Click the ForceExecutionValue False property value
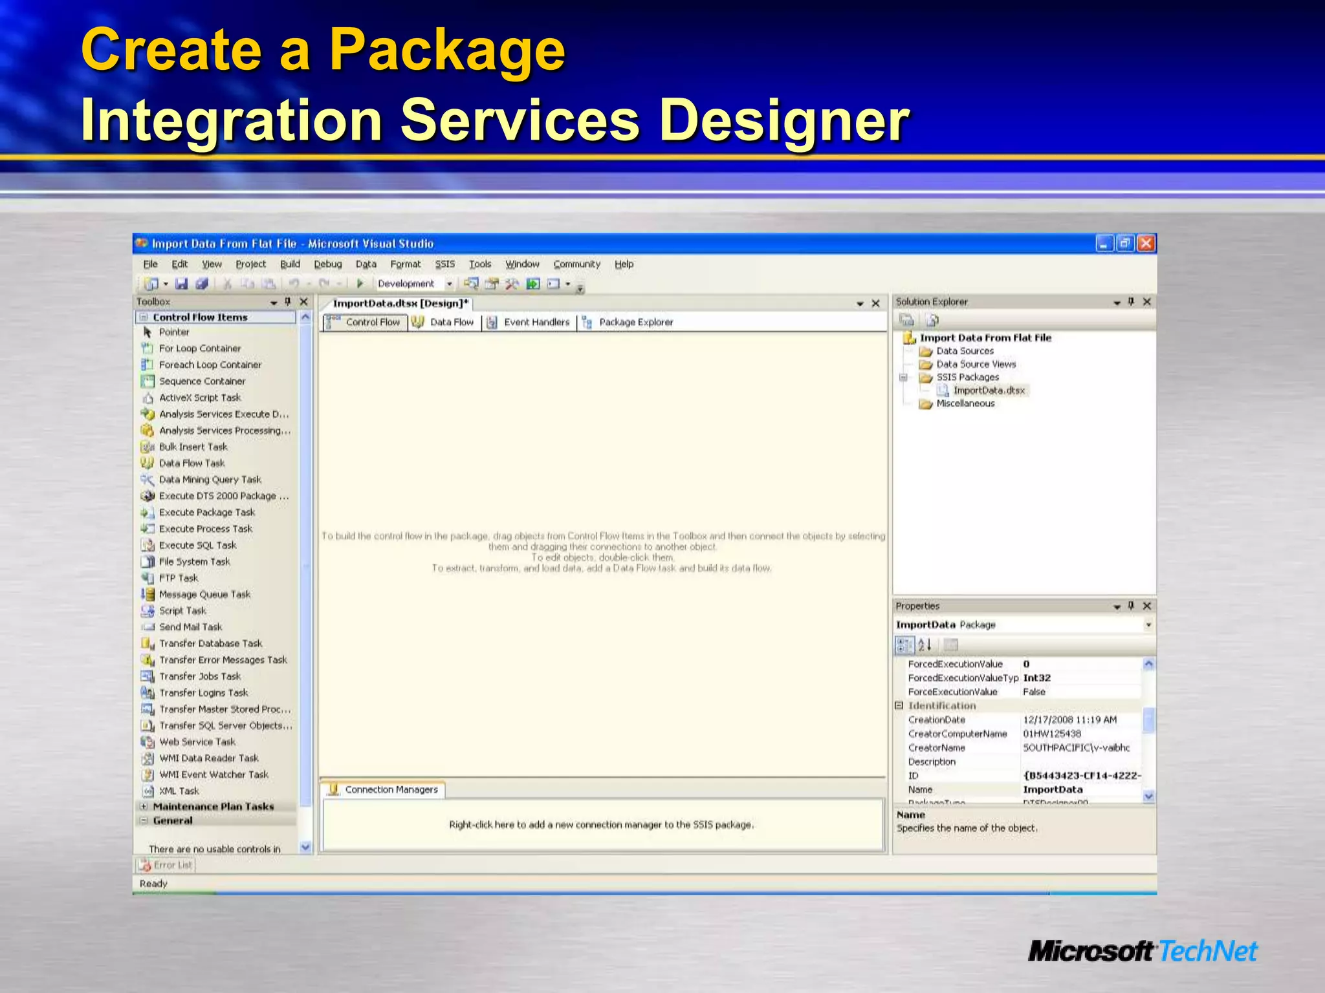This screenshot has height=993, width=1325. pos(1081,692)
